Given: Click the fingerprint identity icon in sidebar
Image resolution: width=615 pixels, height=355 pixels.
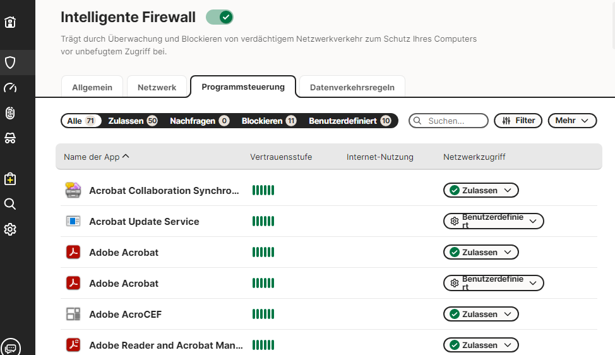Looking at the screenshot, I should [10, 113].
